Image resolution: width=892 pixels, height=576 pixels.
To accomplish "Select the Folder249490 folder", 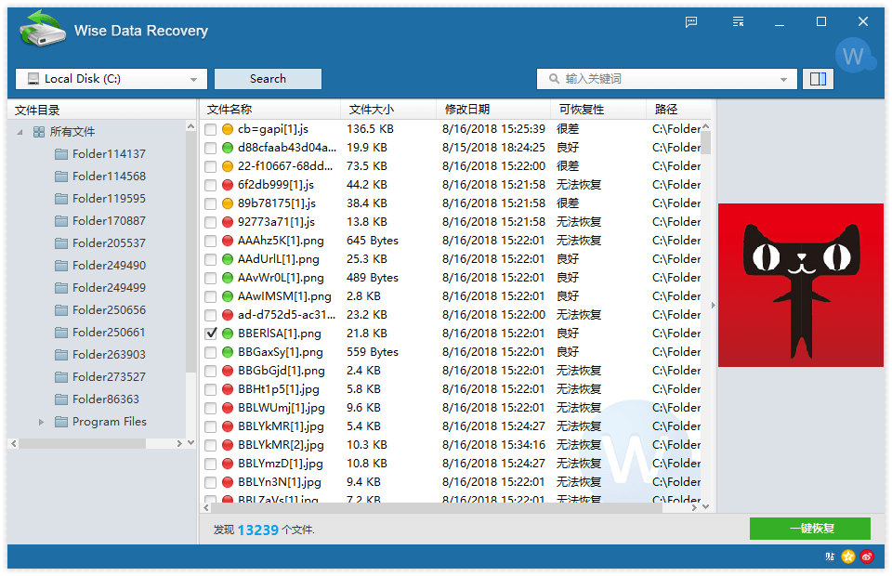I will pos(100,266).
